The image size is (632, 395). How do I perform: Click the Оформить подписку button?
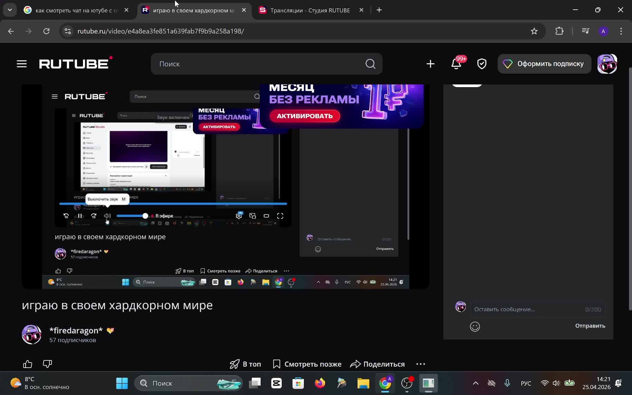pyautogui.click(x=544, y=64)
